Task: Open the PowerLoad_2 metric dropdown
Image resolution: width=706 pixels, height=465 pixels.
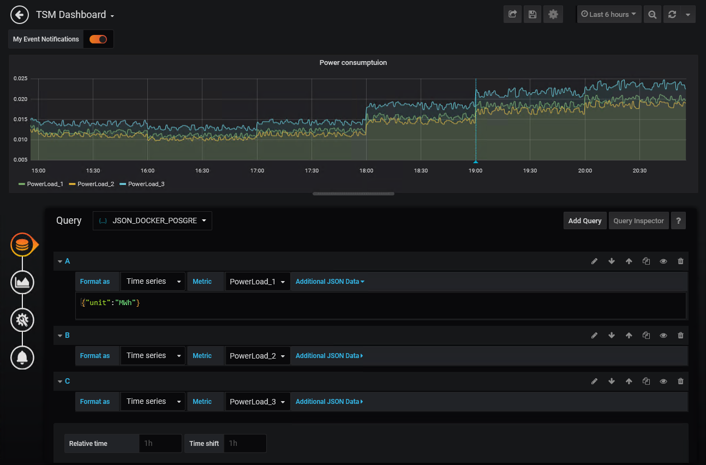Action: (x=258, y=356)
